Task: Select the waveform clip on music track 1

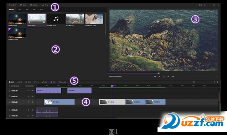Action: tap(47, 110)
